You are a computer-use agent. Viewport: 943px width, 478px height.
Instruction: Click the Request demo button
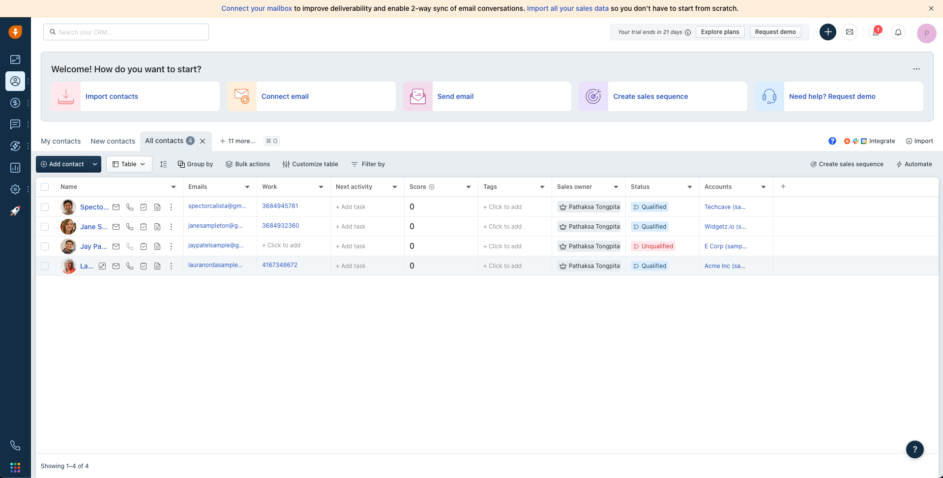775,31
